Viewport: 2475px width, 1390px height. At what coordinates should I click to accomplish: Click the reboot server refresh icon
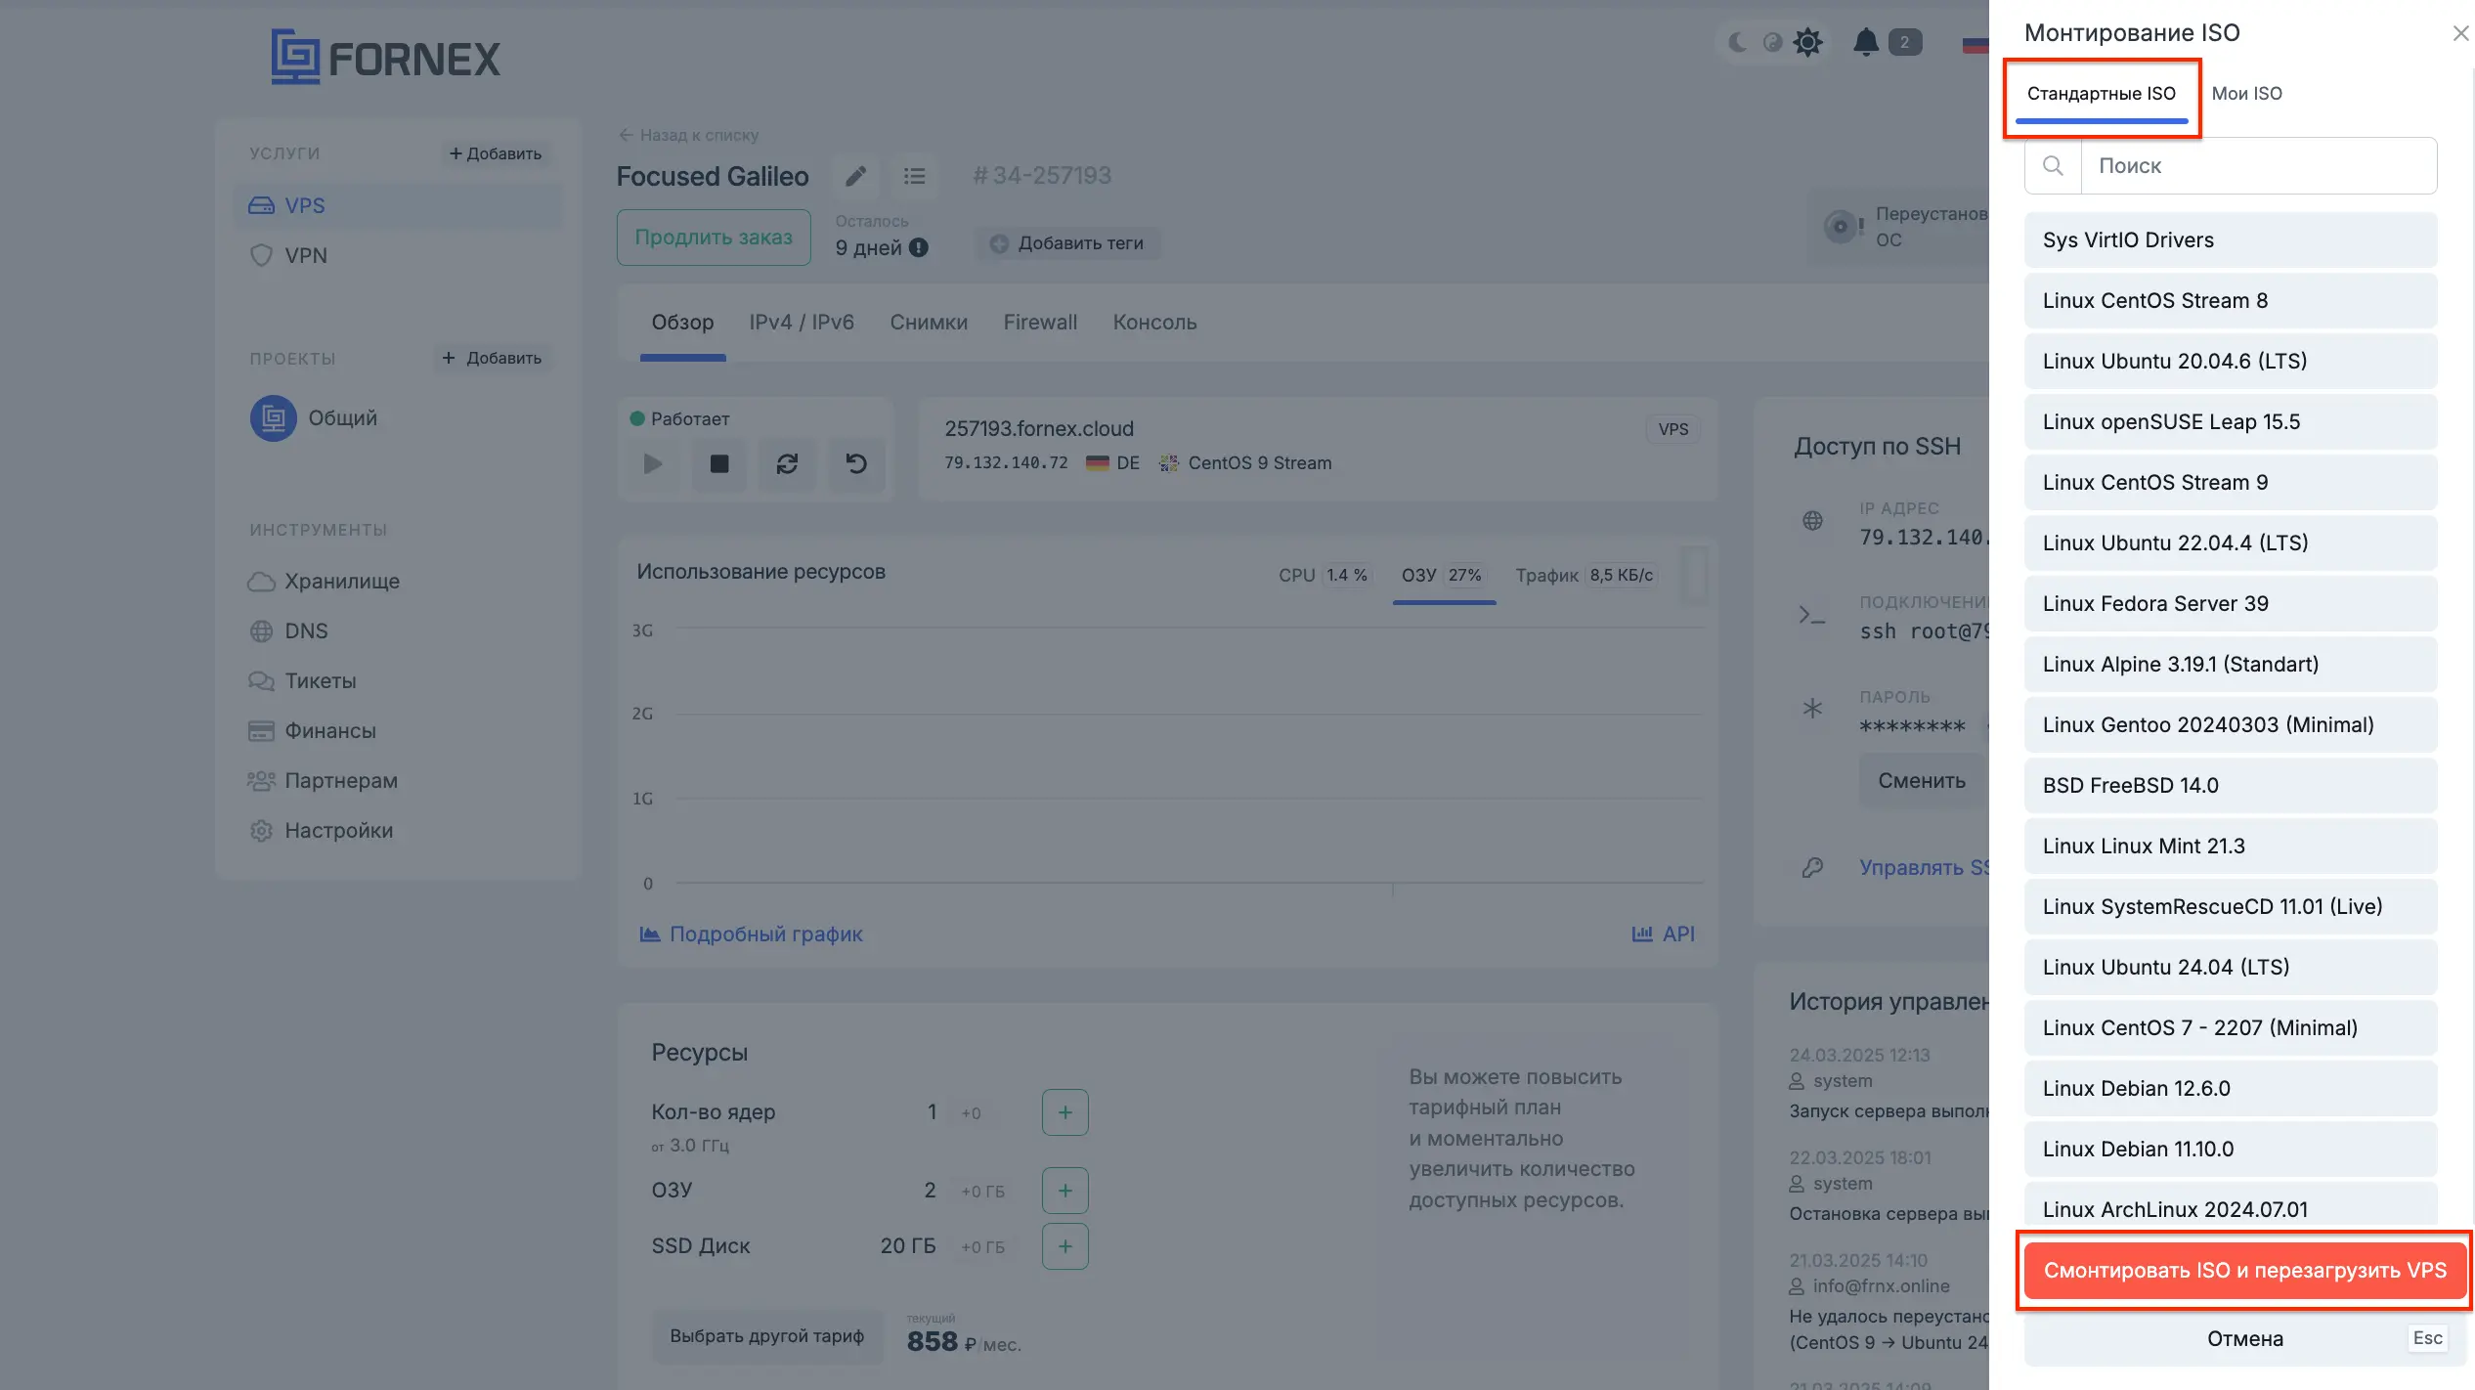[x=788, y=464]
